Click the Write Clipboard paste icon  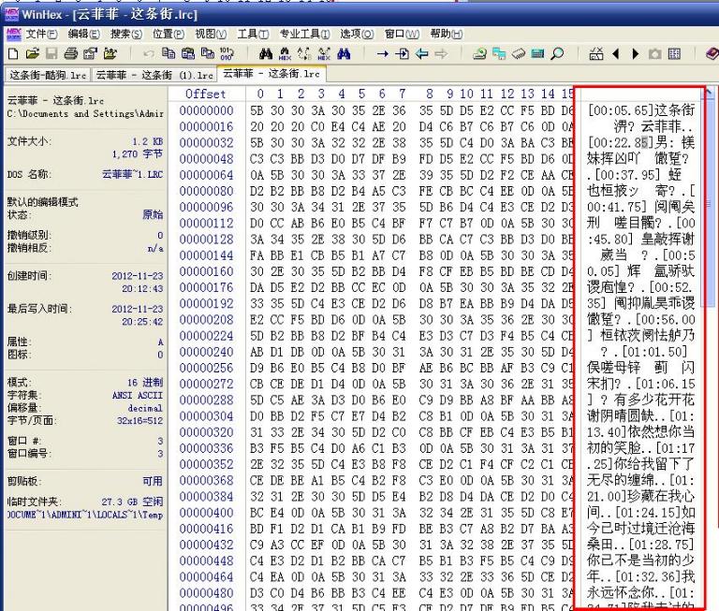187,54
